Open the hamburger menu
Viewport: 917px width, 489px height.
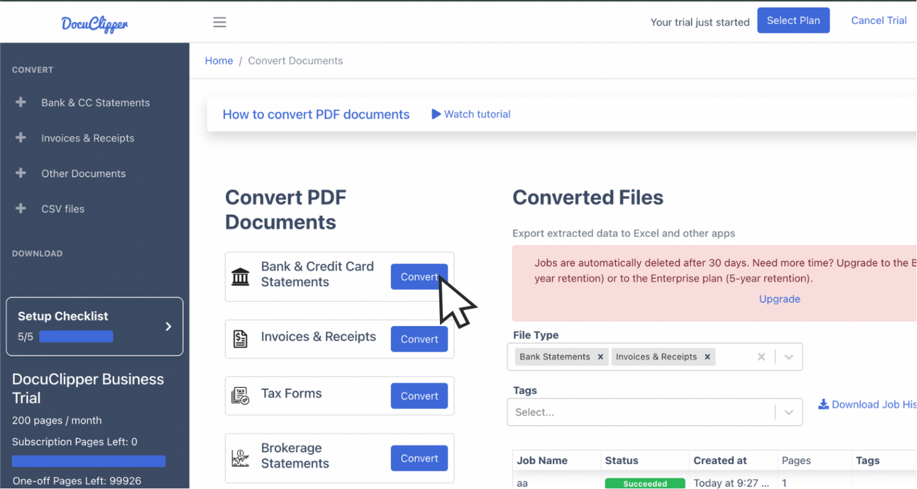[220, 21]
